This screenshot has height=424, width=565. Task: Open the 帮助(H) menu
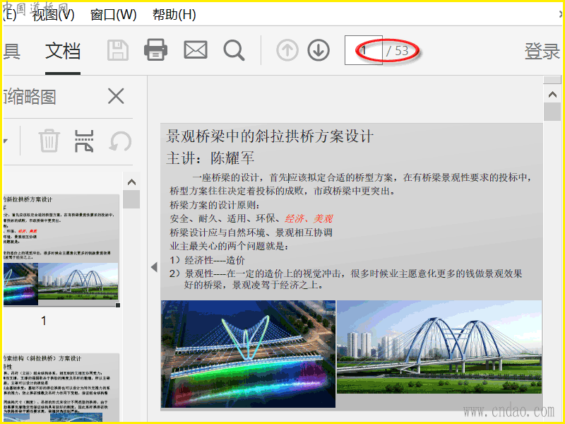coord(174,15)
